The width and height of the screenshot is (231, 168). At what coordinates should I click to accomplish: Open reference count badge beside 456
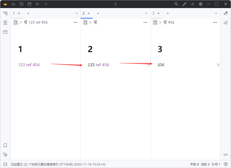tap(218, 65)
